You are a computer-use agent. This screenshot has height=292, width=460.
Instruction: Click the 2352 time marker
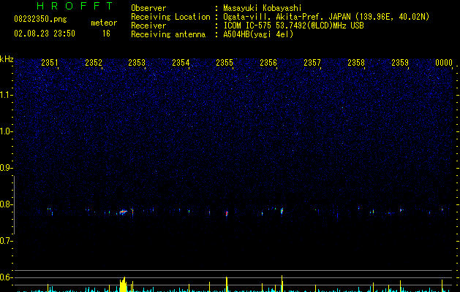click(x=94, y=63)
